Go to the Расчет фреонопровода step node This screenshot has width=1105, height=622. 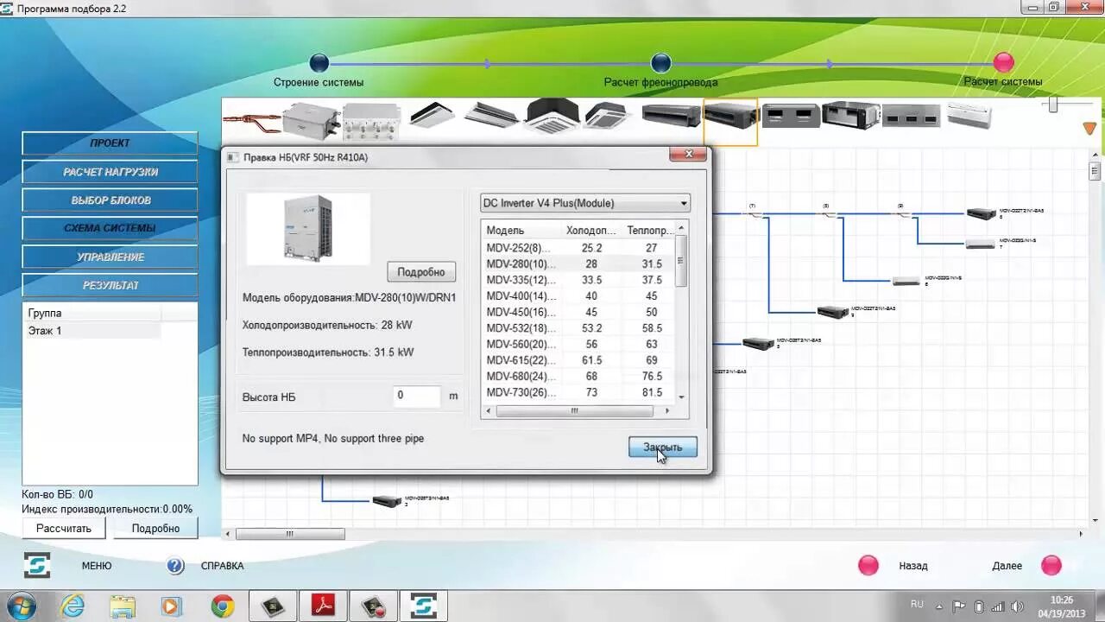(661, 63)
